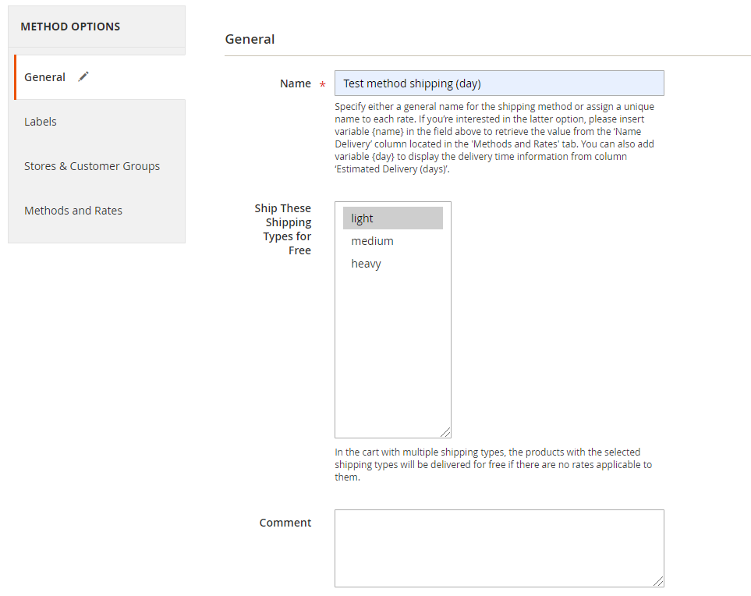The width and height of the screenshot is (751, 596).
Task: Click the pencil edit icon beside General
Action: (83, 76)
